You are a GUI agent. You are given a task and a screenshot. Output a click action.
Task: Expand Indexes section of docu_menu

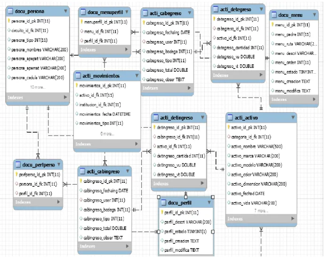314,99
